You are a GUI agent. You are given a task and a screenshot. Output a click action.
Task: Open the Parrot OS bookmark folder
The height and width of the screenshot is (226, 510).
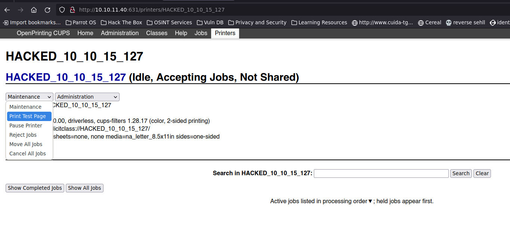(x=81, y=22)
